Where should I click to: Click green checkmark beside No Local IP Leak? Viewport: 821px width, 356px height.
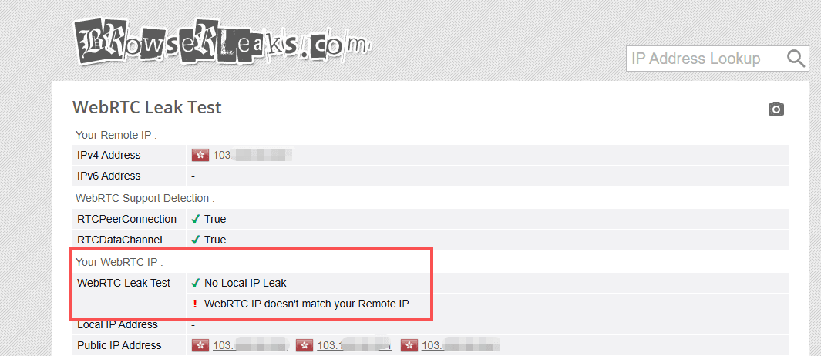coord(196,284)
